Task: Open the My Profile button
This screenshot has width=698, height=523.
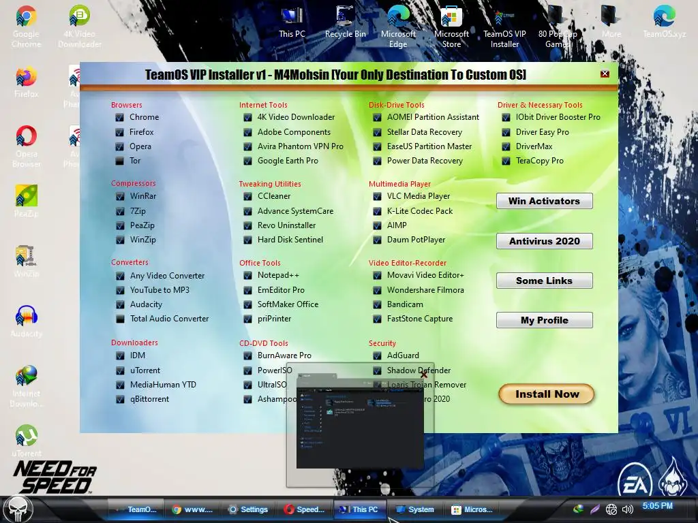Action: tap(544, 320)
